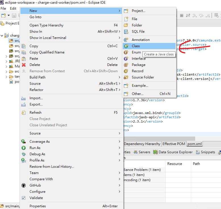
Task: Switch to the Effective POM tab
Action: pos(174,144)
